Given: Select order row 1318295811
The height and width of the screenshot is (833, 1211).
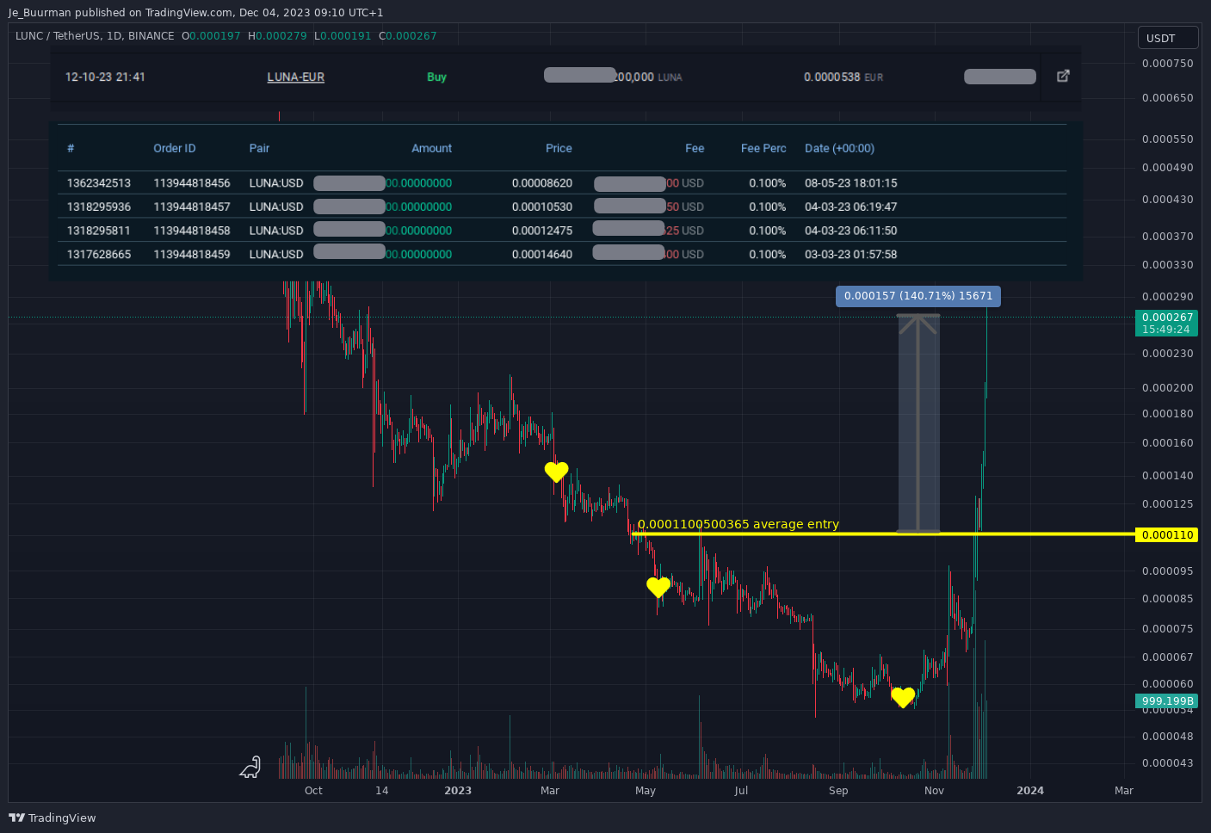Looking at the screenshot, I should coord(562,231).
